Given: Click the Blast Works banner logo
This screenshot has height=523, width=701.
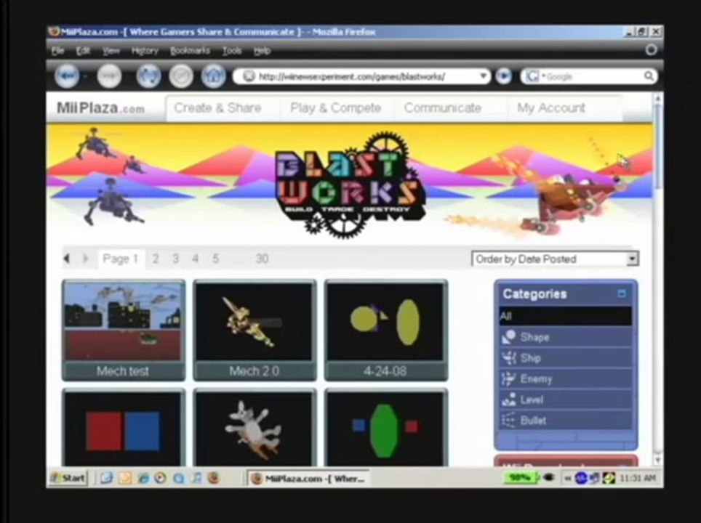Looking at the screenshot, I should click(349, 185).
